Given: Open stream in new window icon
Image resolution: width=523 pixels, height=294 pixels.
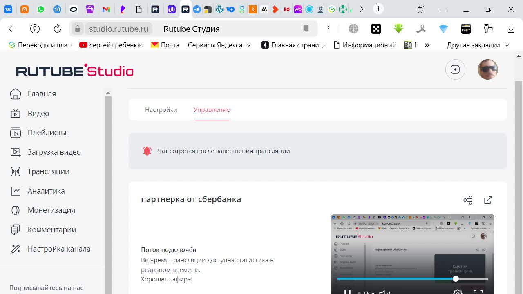Looking at the screenshot, I should coord(488,200).
